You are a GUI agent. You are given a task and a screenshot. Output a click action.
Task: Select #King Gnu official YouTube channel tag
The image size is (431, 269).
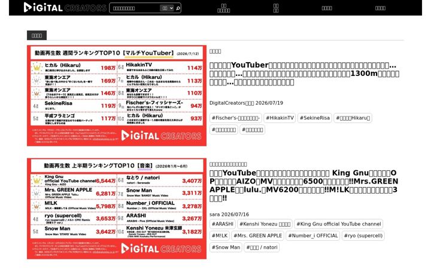pyautogui.click(x=338, y=224)
